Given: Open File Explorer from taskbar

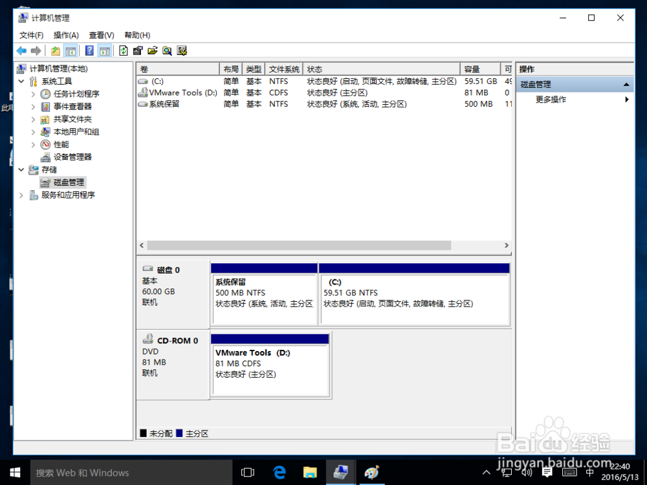Looking at the screenshot, I should (x=310, y=473).
